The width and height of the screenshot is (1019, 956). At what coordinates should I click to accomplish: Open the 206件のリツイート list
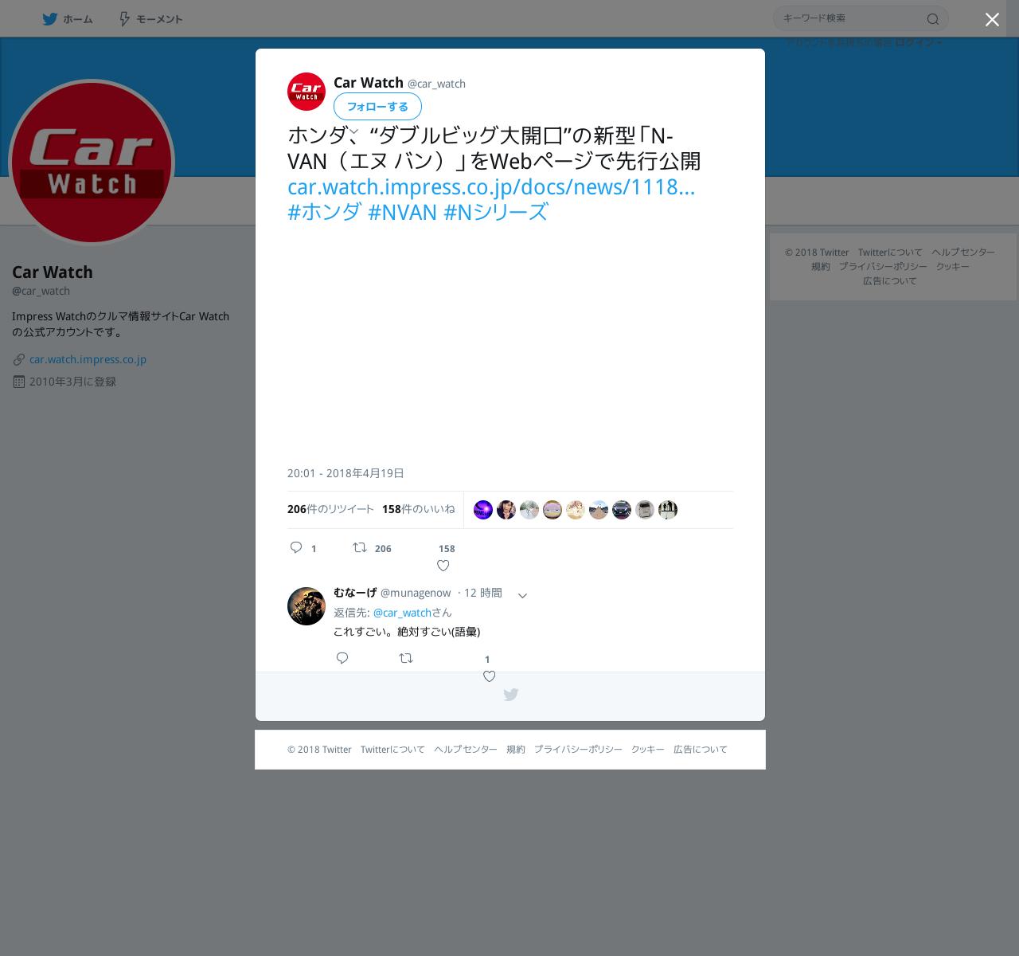(330, 508)
